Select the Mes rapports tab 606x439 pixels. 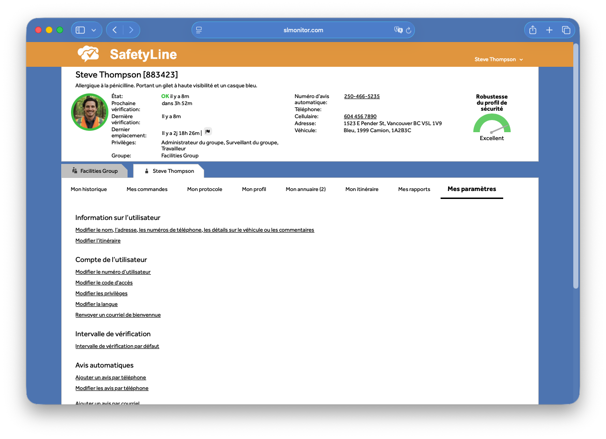tap(414, 189)
